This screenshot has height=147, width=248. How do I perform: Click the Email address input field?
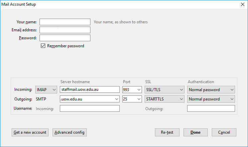[65, 30]
